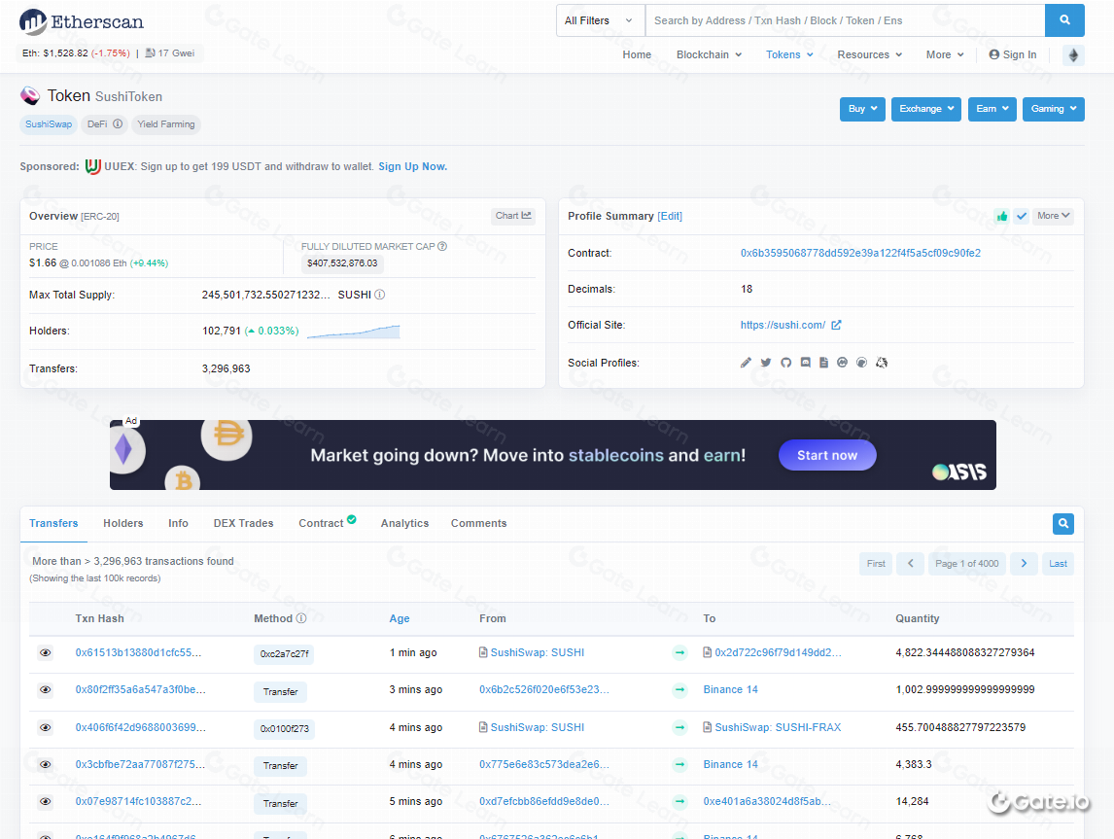Open the Discord social profile icon
The image size is (1114, 839).
806,363
